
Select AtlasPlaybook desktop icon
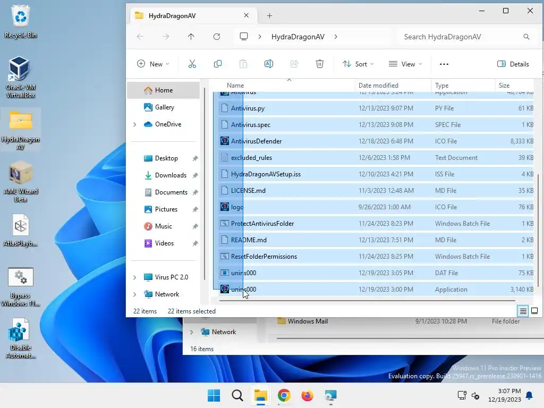click(x=21, y=230)
